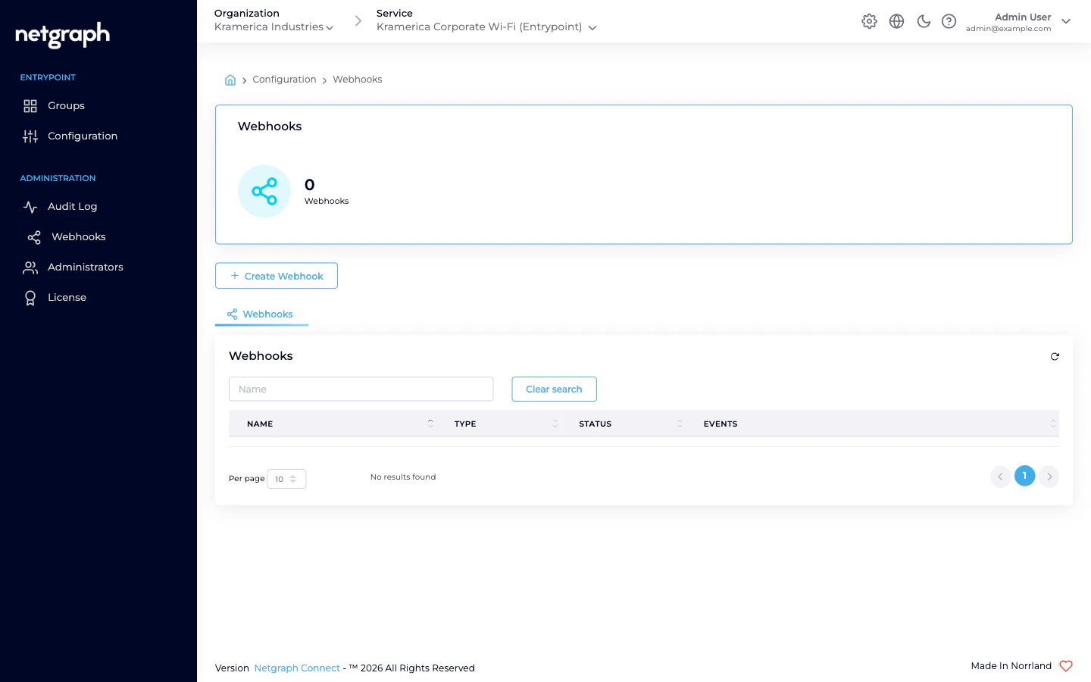Click the Administrators people icon
Screen dimensions: 1091x682
pyautogui.click(x=30, y=267)
